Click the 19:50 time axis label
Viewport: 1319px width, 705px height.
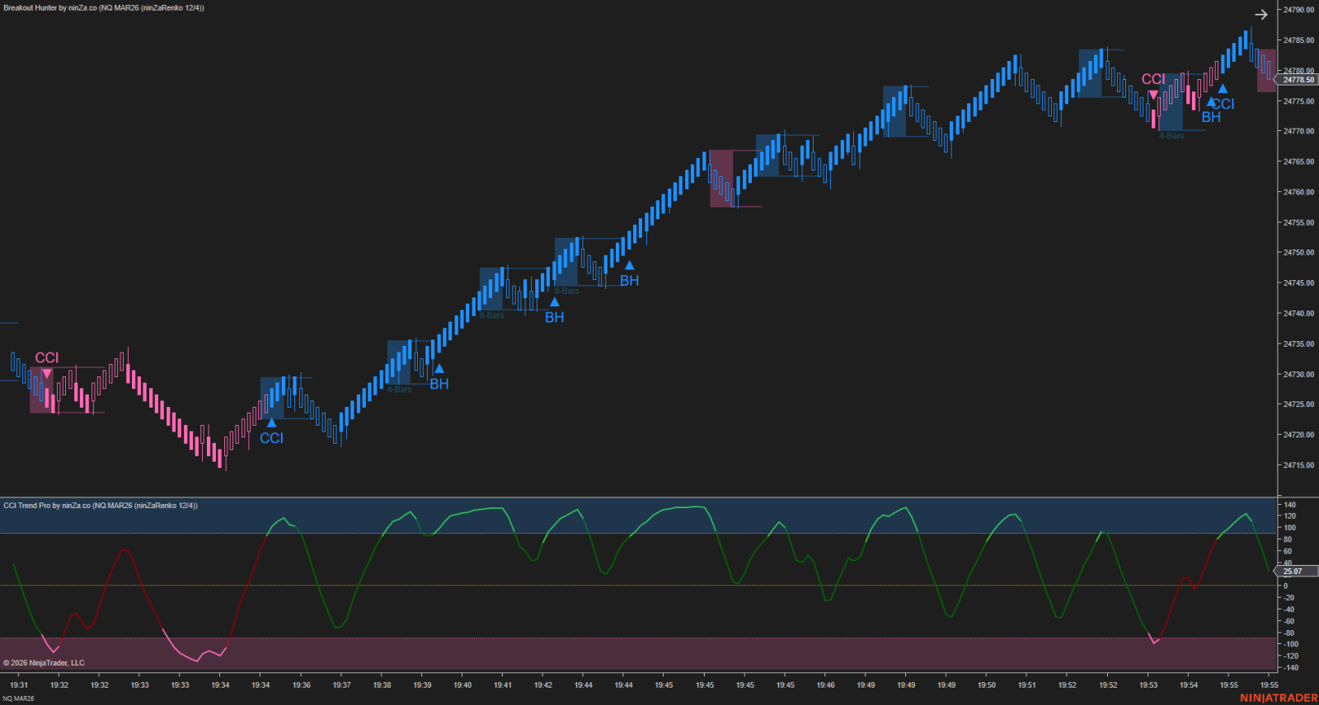click(987, 685)
